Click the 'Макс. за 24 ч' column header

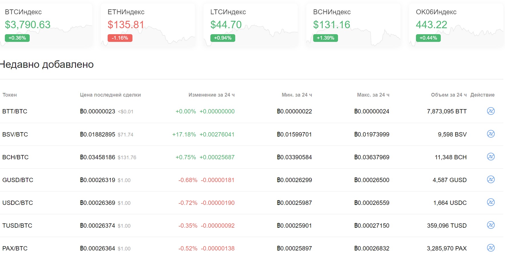(x=373, y=95)
